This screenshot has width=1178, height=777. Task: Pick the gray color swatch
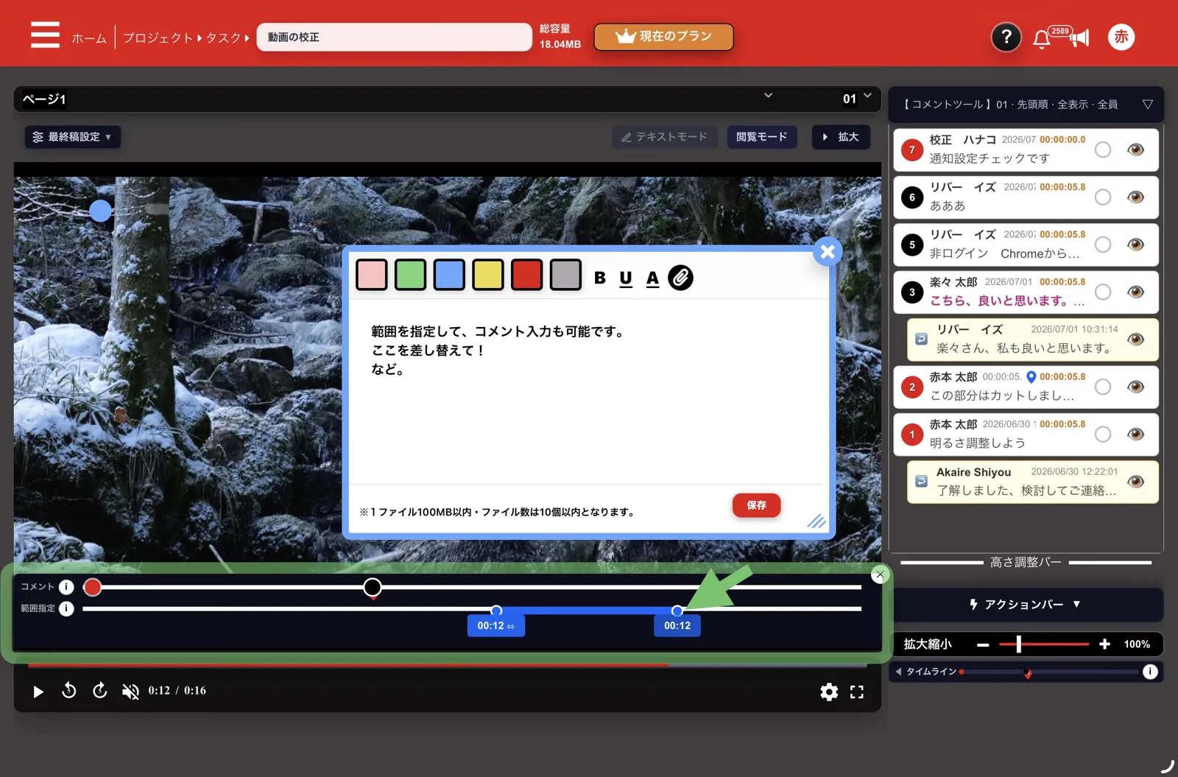click(565, 275)
